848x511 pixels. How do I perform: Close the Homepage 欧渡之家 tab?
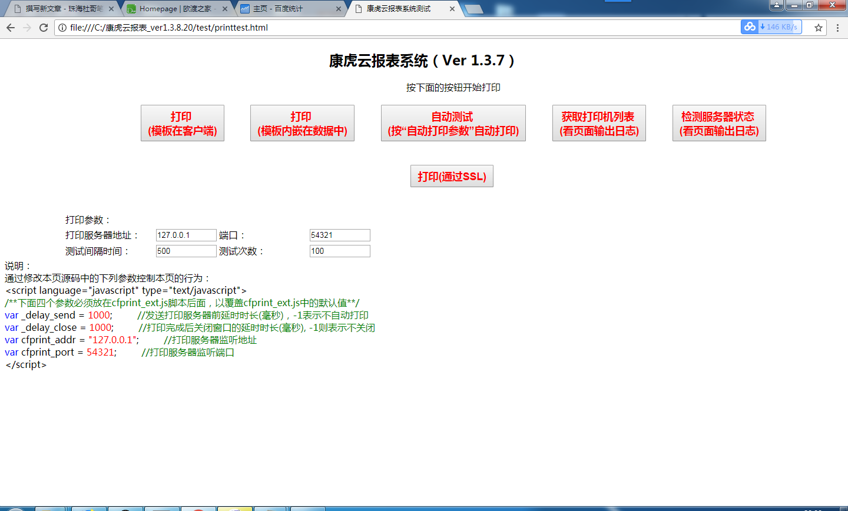point(225,9)
